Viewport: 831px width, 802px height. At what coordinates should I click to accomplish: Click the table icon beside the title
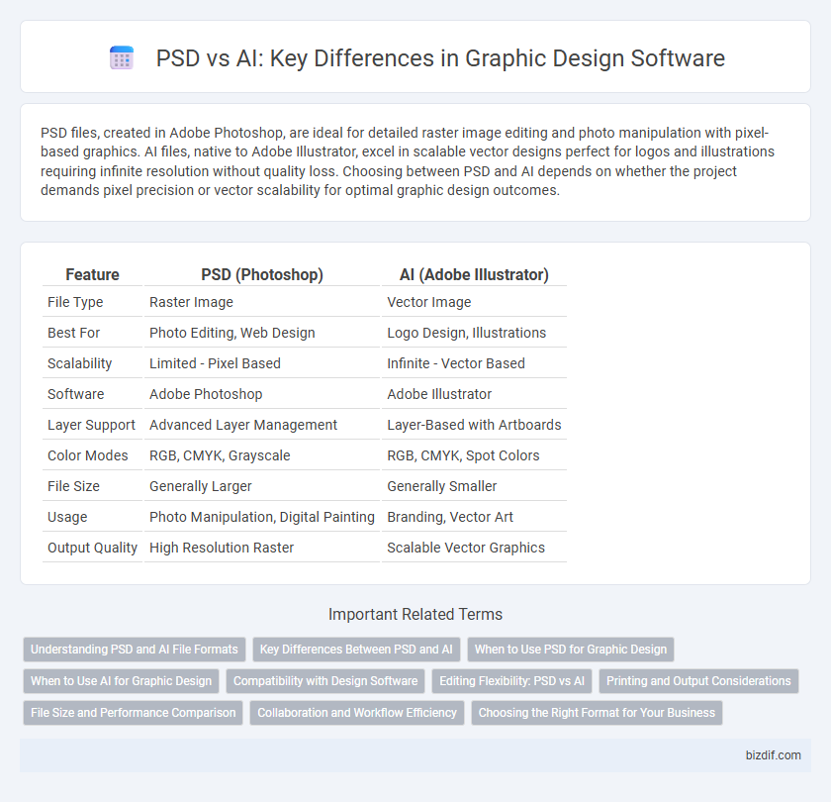coord(122,57)
